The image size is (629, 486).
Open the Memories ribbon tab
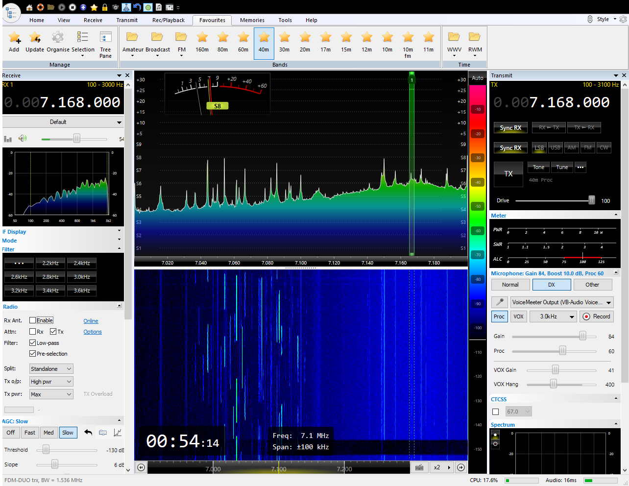tap(252, 20)
